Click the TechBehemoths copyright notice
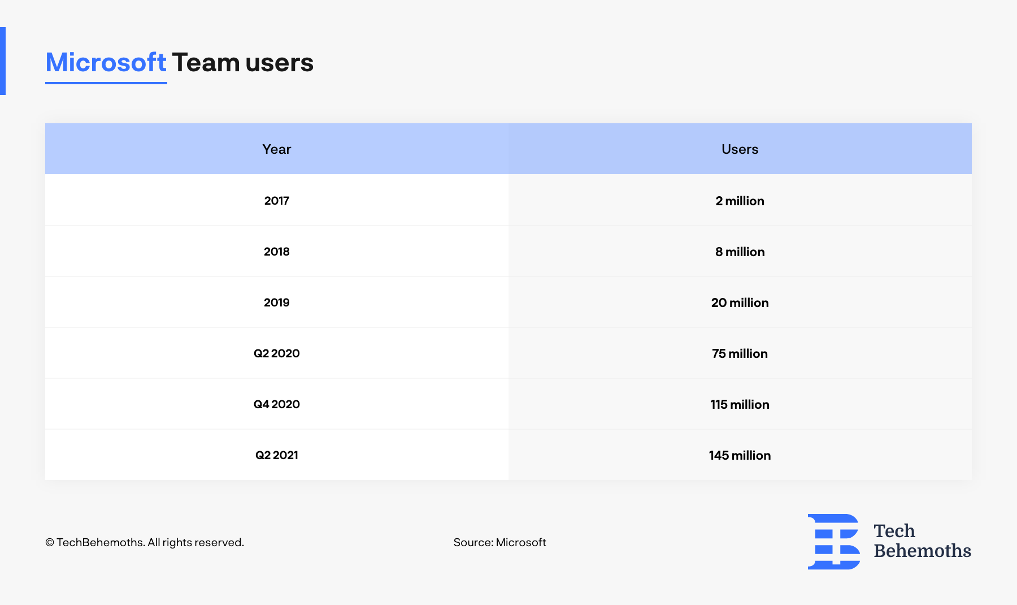The image size is (1017, 605). (145, 542)
